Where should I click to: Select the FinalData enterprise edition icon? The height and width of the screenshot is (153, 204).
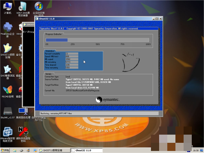(x=8, y=29)
